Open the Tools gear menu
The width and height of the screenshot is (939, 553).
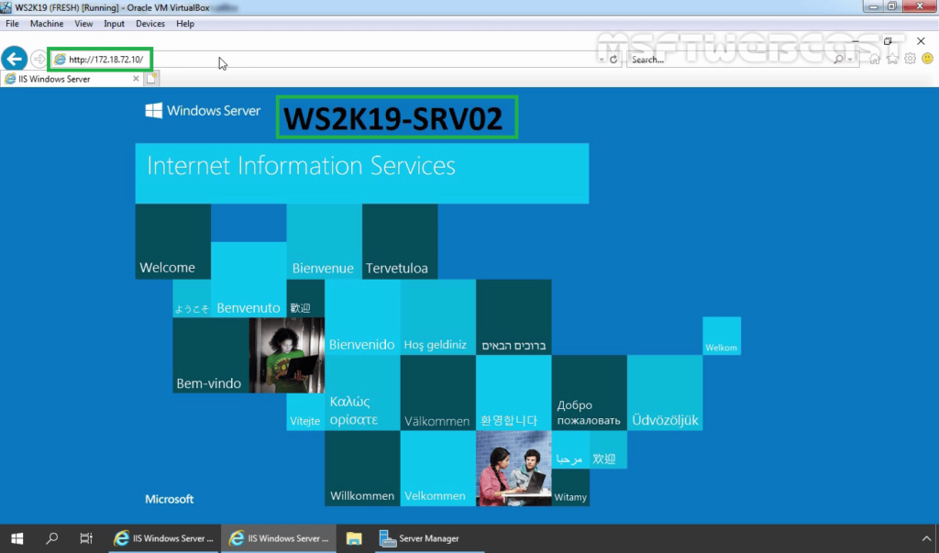(911, 59)
